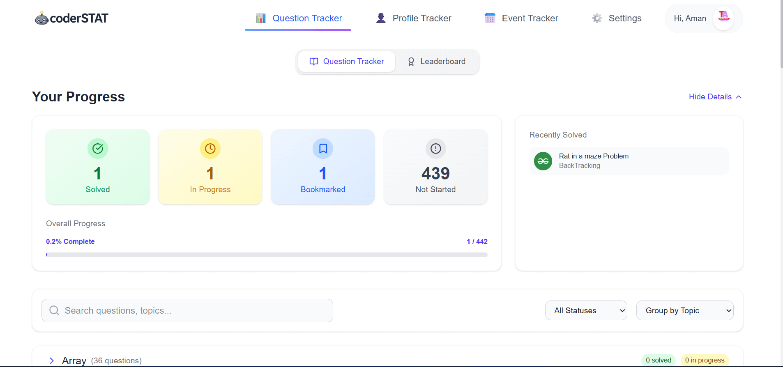Go to Event Tracker page
783x367 pixels.
pyautogui.click(x=522, y=18)
